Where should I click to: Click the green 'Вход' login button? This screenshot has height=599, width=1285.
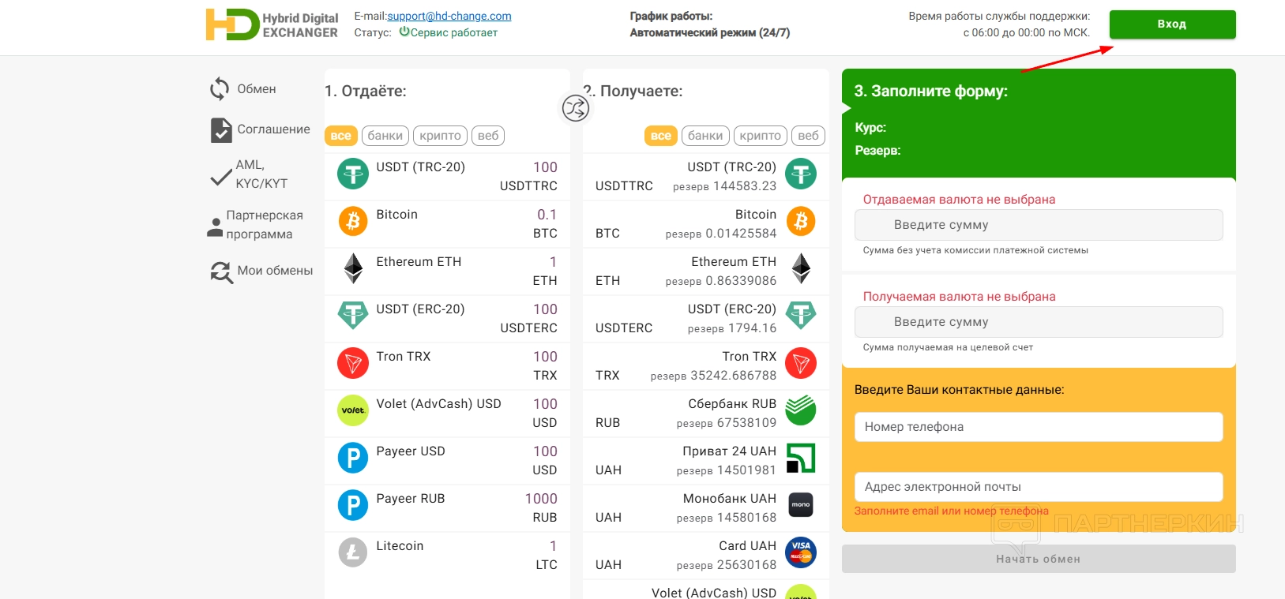[x=1172, y=24]
